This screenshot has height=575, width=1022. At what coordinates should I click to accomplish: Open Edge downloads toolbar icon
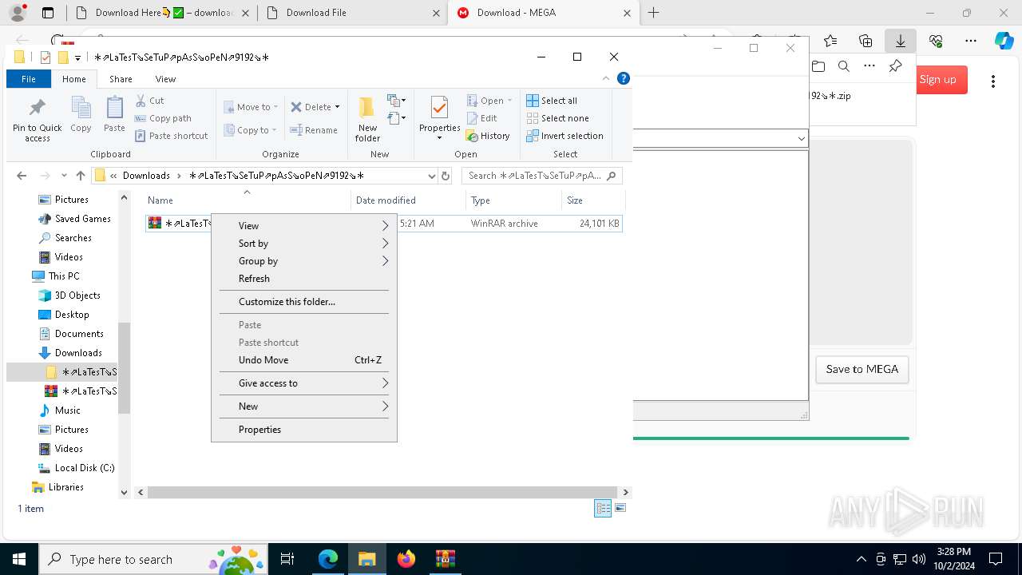901,41
